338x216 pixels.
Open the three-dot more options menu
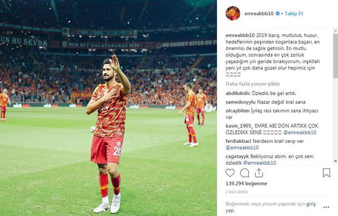coord(326,207)
